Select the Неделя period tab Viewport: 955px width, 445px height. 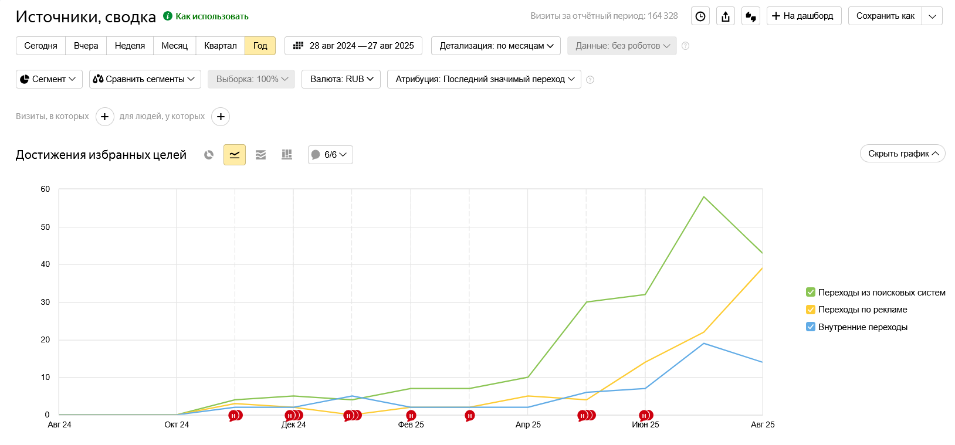pos(130,46)
